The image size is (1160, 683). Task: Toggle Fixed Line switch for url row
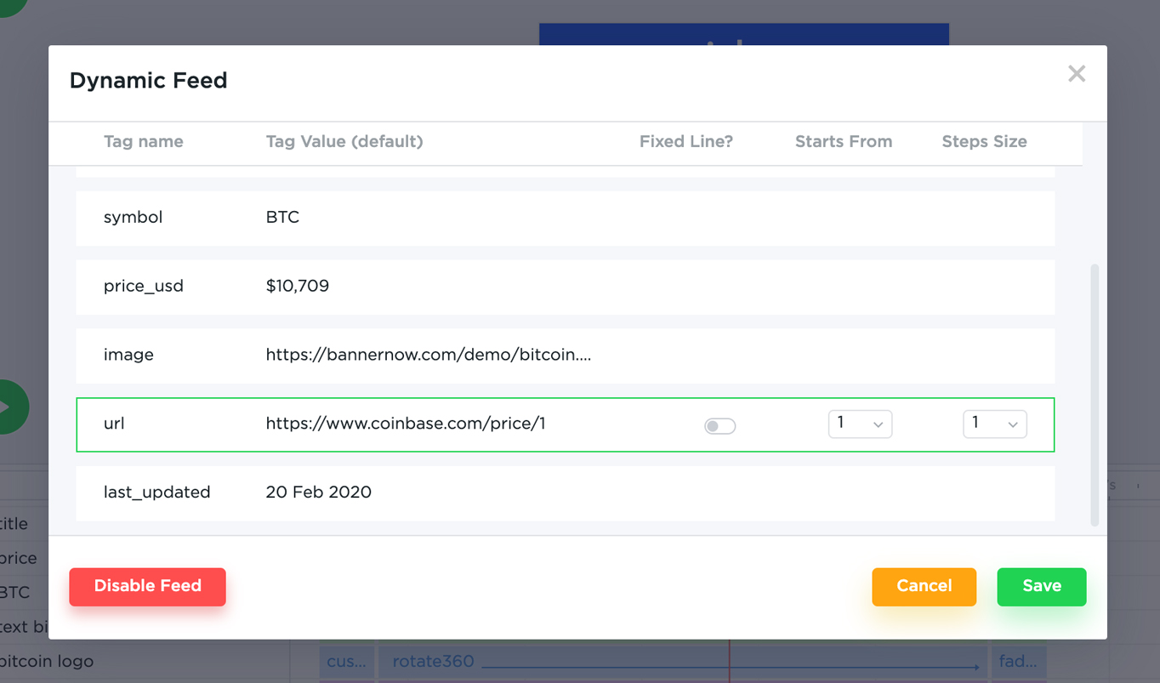[x=719, y=425]
